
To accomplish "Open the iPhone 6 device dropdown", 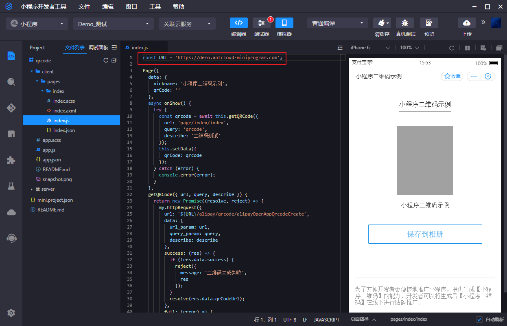I will (x=370, y=48).
